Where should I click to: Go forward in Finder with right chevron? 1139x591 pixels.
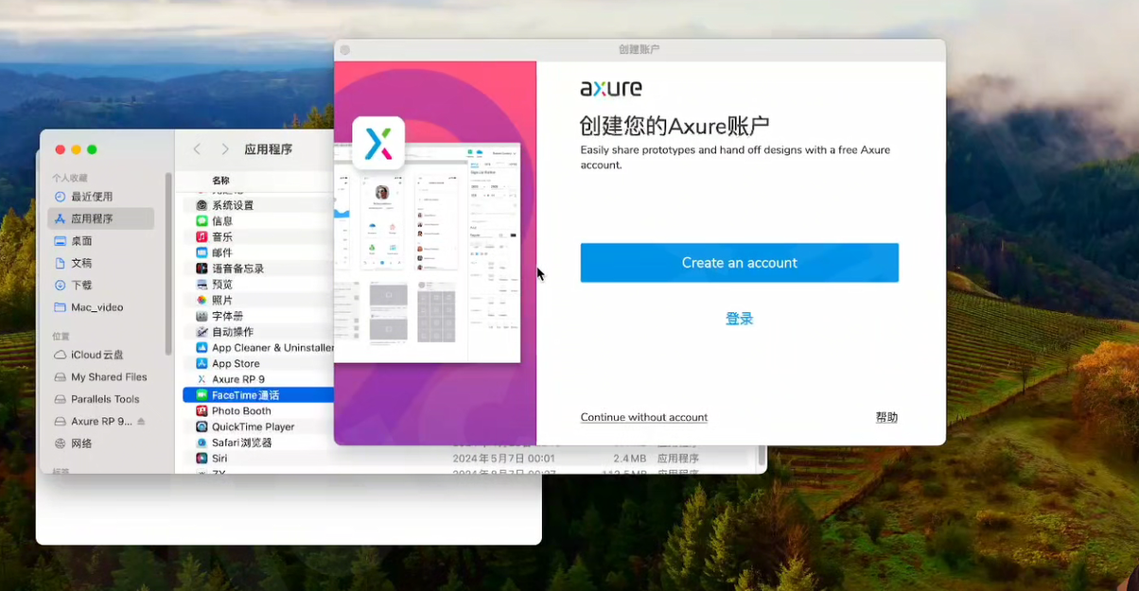pyautogui.click(x=225, y=149)
